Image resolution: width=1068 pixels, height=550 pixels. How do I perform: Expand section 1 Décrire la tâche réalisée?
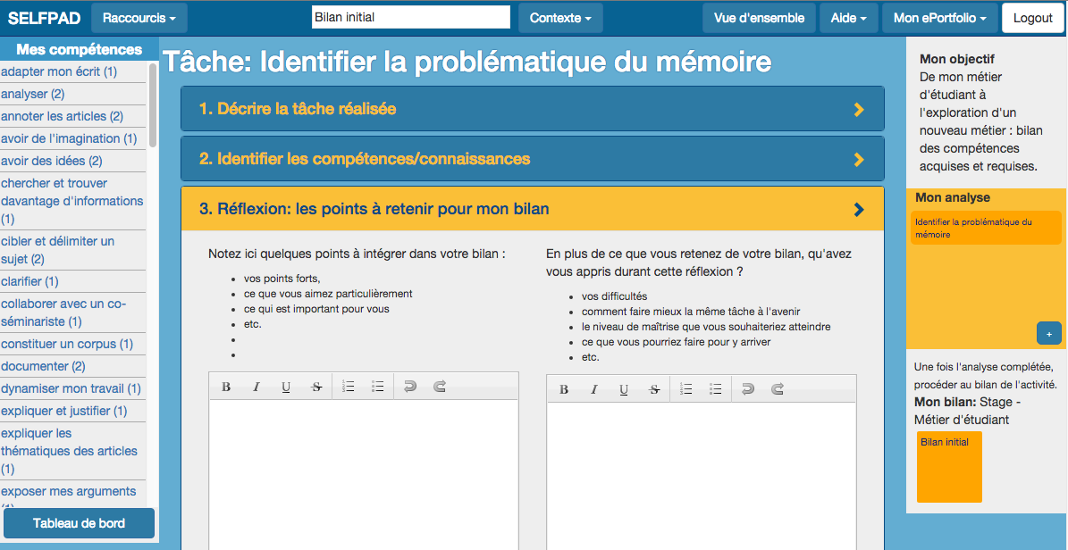tap(532, 109)
